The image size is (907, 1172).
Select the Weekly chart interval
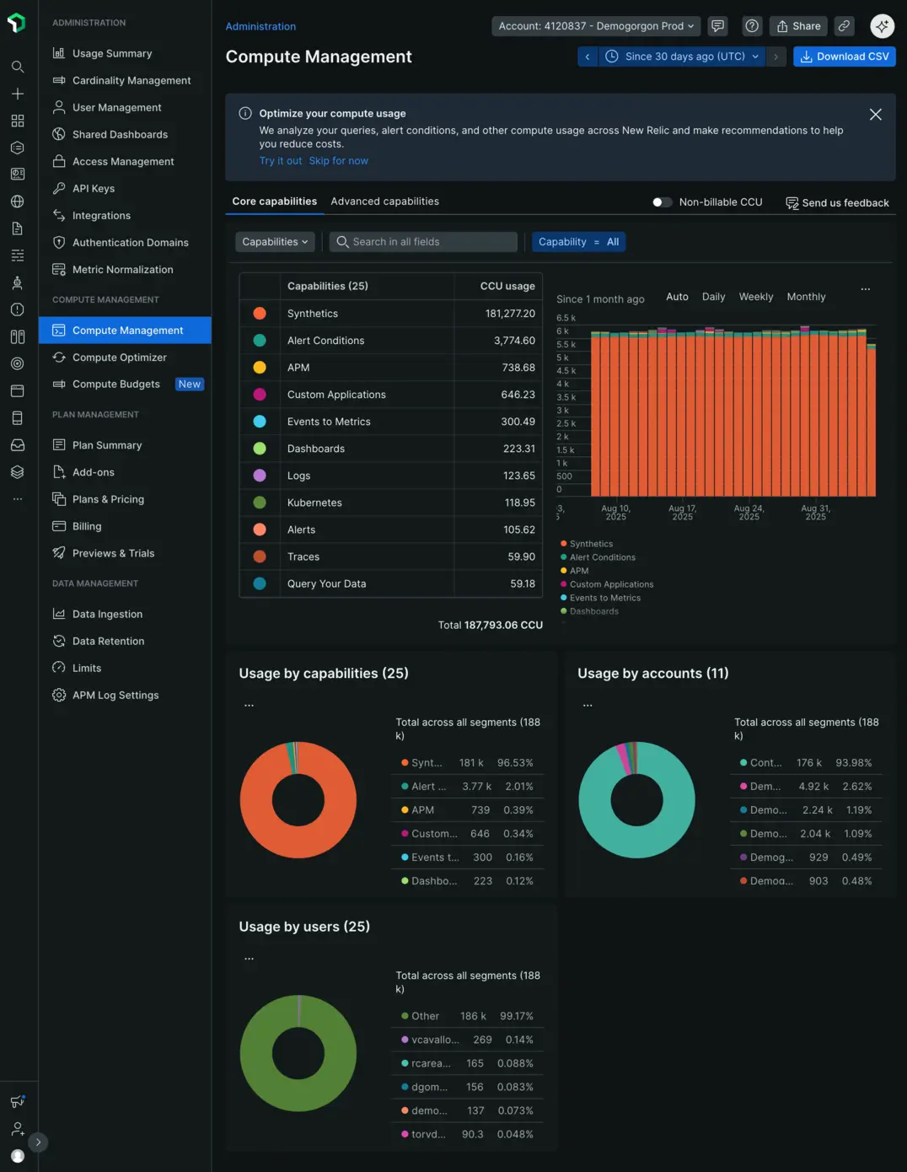(755, 297)
